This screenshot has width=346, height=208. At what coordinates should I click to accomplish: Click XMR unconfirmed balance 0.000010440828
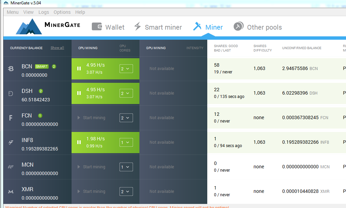300,191
